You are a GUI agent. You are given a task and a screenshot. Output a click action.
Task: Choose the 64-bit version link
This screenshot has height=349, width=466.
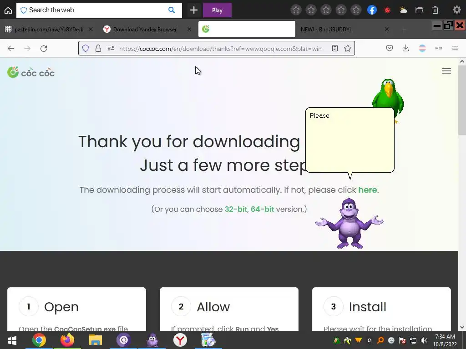click(x=262, y=209)
